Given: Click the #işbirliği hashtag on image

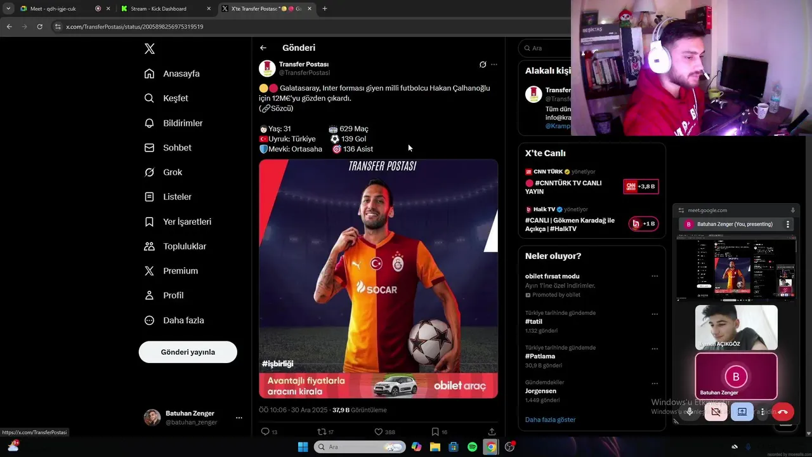Looking at the screenshot, I should pos(277,364).
